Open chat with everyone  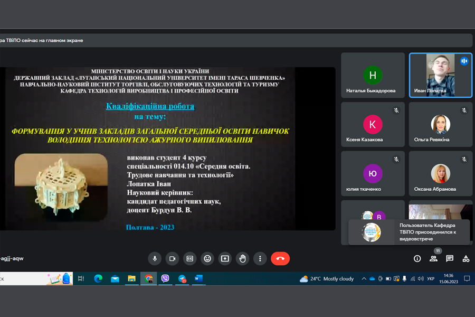[x=450, y=258]
